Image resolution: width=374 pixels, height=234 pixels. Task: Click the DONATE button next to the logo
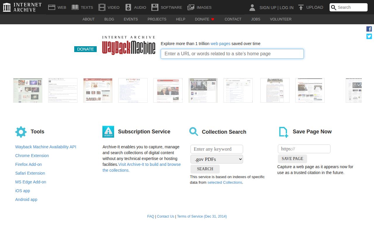85,49
